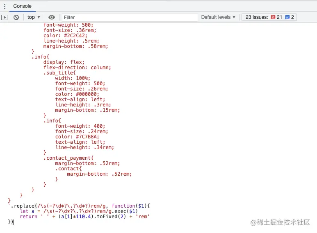The image size is (317, 233).
Task: Click the 'color: #7C7B8A;' line
Action: 77,137
